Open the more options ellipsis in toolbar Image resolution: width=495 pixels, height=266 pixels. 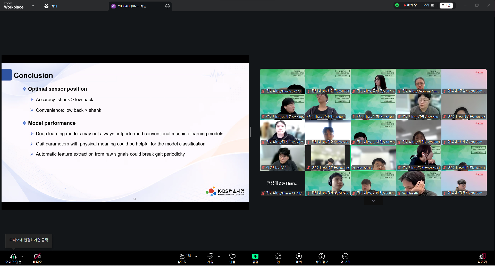[345, 256]
